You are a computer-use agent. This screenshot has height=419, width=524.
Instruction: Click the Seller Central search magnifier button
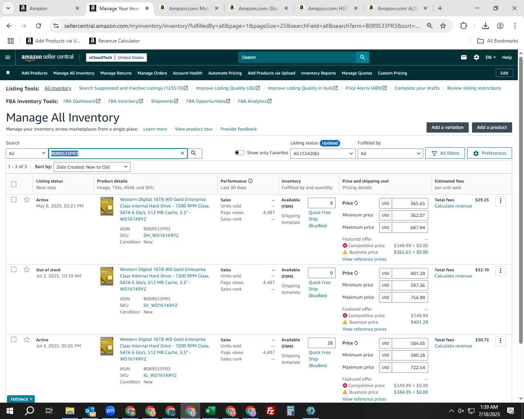coord(362,57)
